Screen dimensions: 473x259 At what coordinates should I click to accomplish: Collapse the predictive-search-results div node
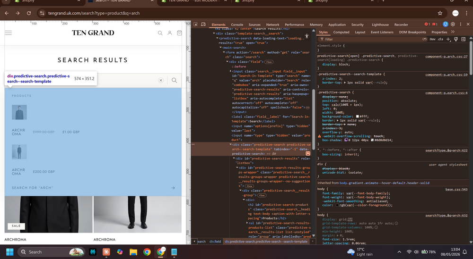tap(234, 158)
